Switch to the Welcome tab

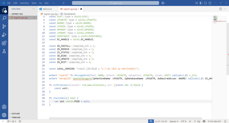point(47,9)
